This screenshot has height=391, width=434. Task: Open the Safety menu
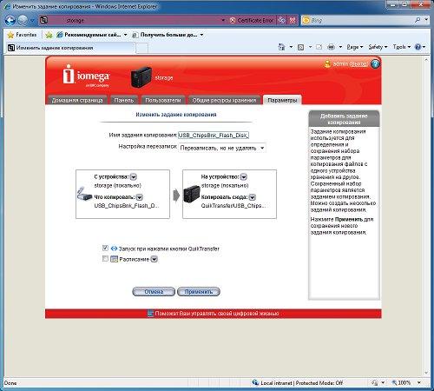coord(378,47)
